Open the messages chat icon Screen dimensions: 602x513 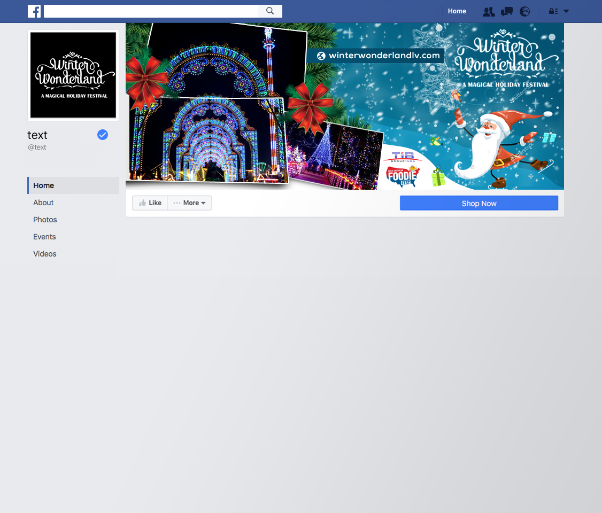507,12
